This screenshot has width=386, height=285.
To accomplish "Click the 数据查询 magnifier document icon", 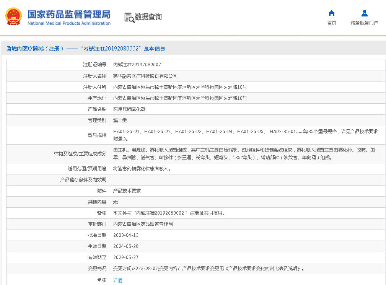I will (129, 17).
